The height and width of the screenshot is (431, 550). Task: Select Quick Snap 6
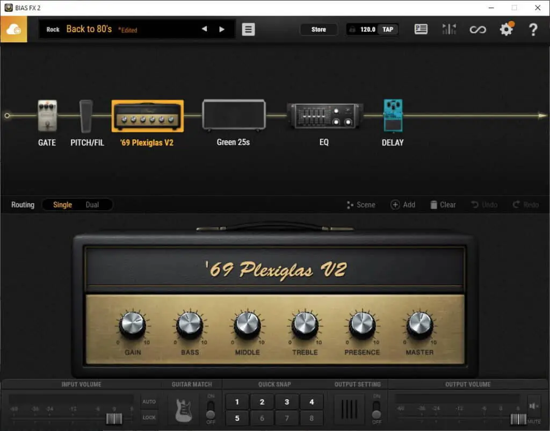pyautogui.click(x=262, y=418)
